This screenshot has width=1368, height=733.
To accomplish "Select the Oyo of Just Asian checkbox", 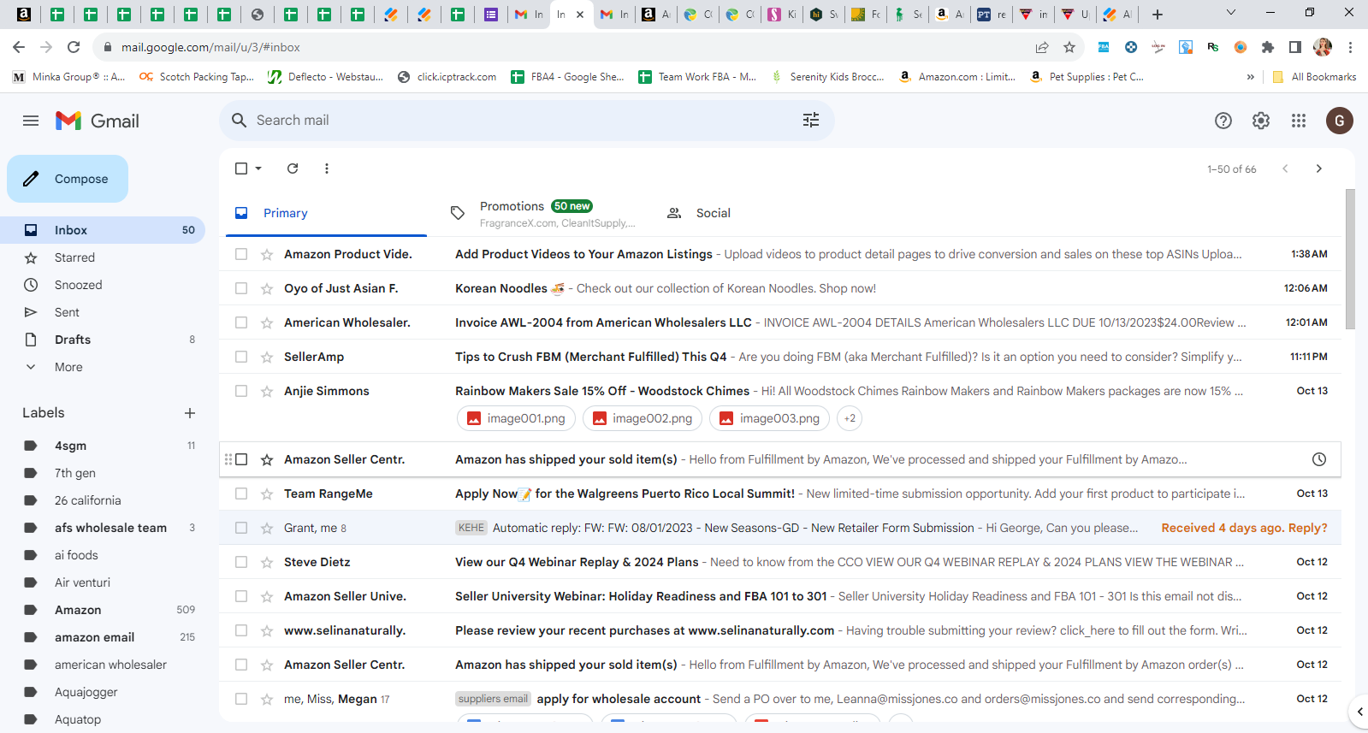I will coord(241,288).
